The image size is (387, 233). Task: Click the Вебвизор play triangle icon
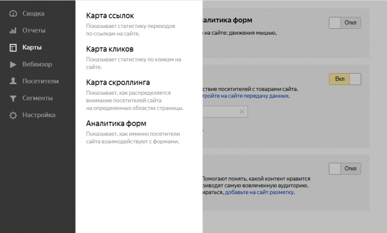click(13, 65)
